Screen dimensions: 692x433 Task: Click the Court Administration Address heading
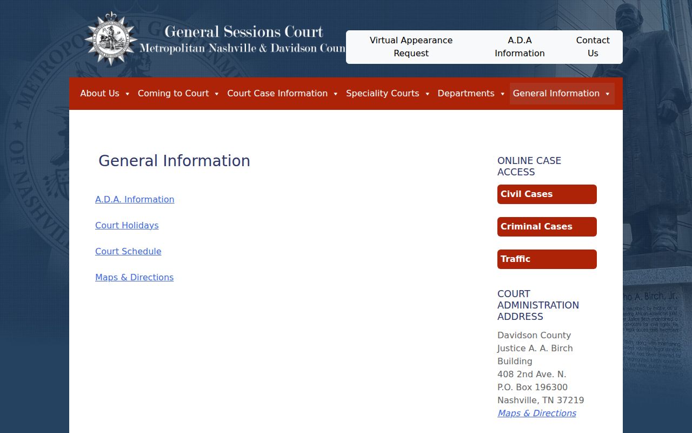coord(538,305)
